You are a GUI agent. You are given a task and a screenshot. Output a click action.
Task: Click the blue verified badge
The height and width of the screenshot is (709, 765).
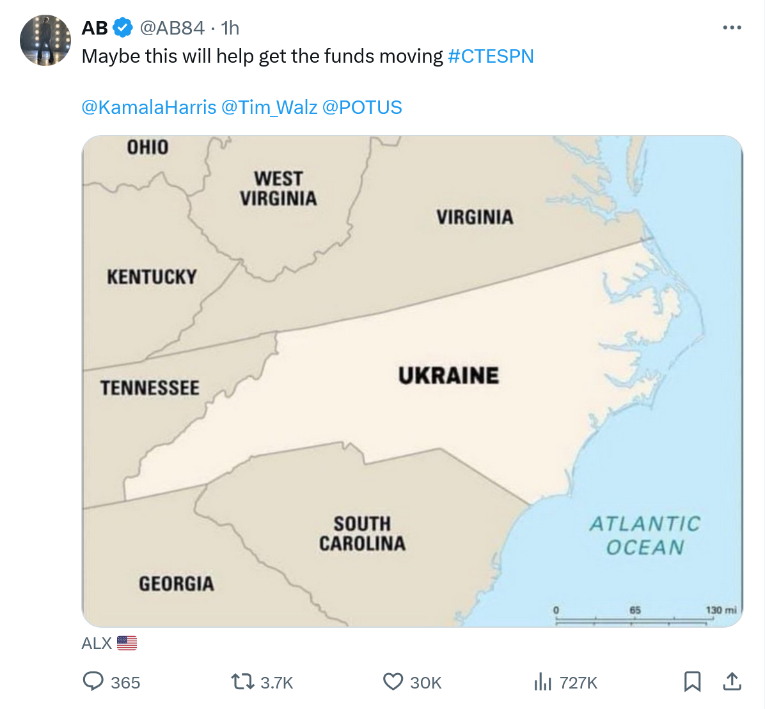[x=123, y=28]
